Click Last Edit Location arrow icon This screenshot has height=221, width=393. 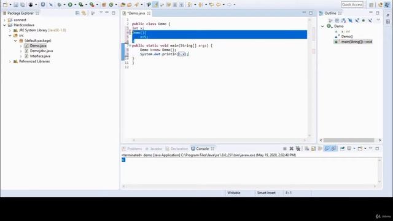[211, 4]
